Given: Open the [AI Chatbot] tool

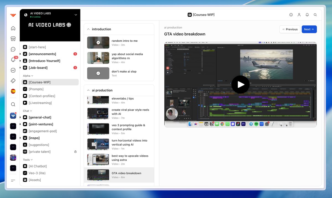Looking at the screenshot, I should (50, 166).
